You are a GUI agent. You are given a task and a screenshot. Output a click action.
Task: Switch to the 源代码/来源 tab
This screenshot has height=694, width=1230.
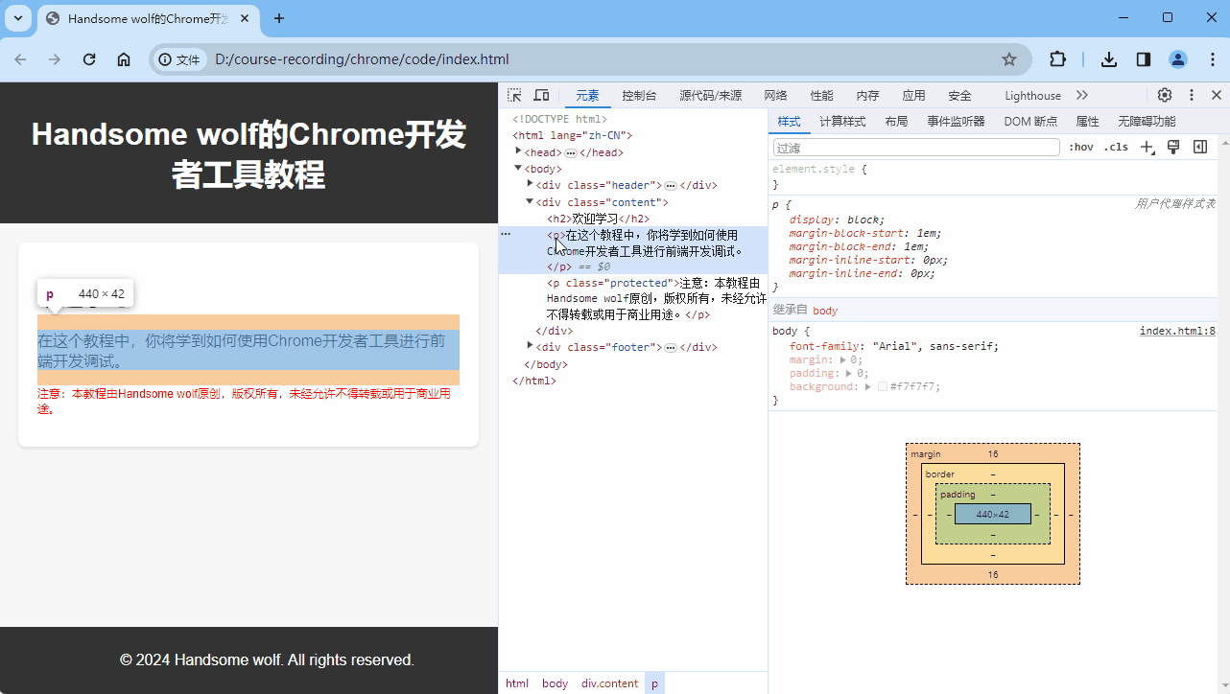click(711, 95)
